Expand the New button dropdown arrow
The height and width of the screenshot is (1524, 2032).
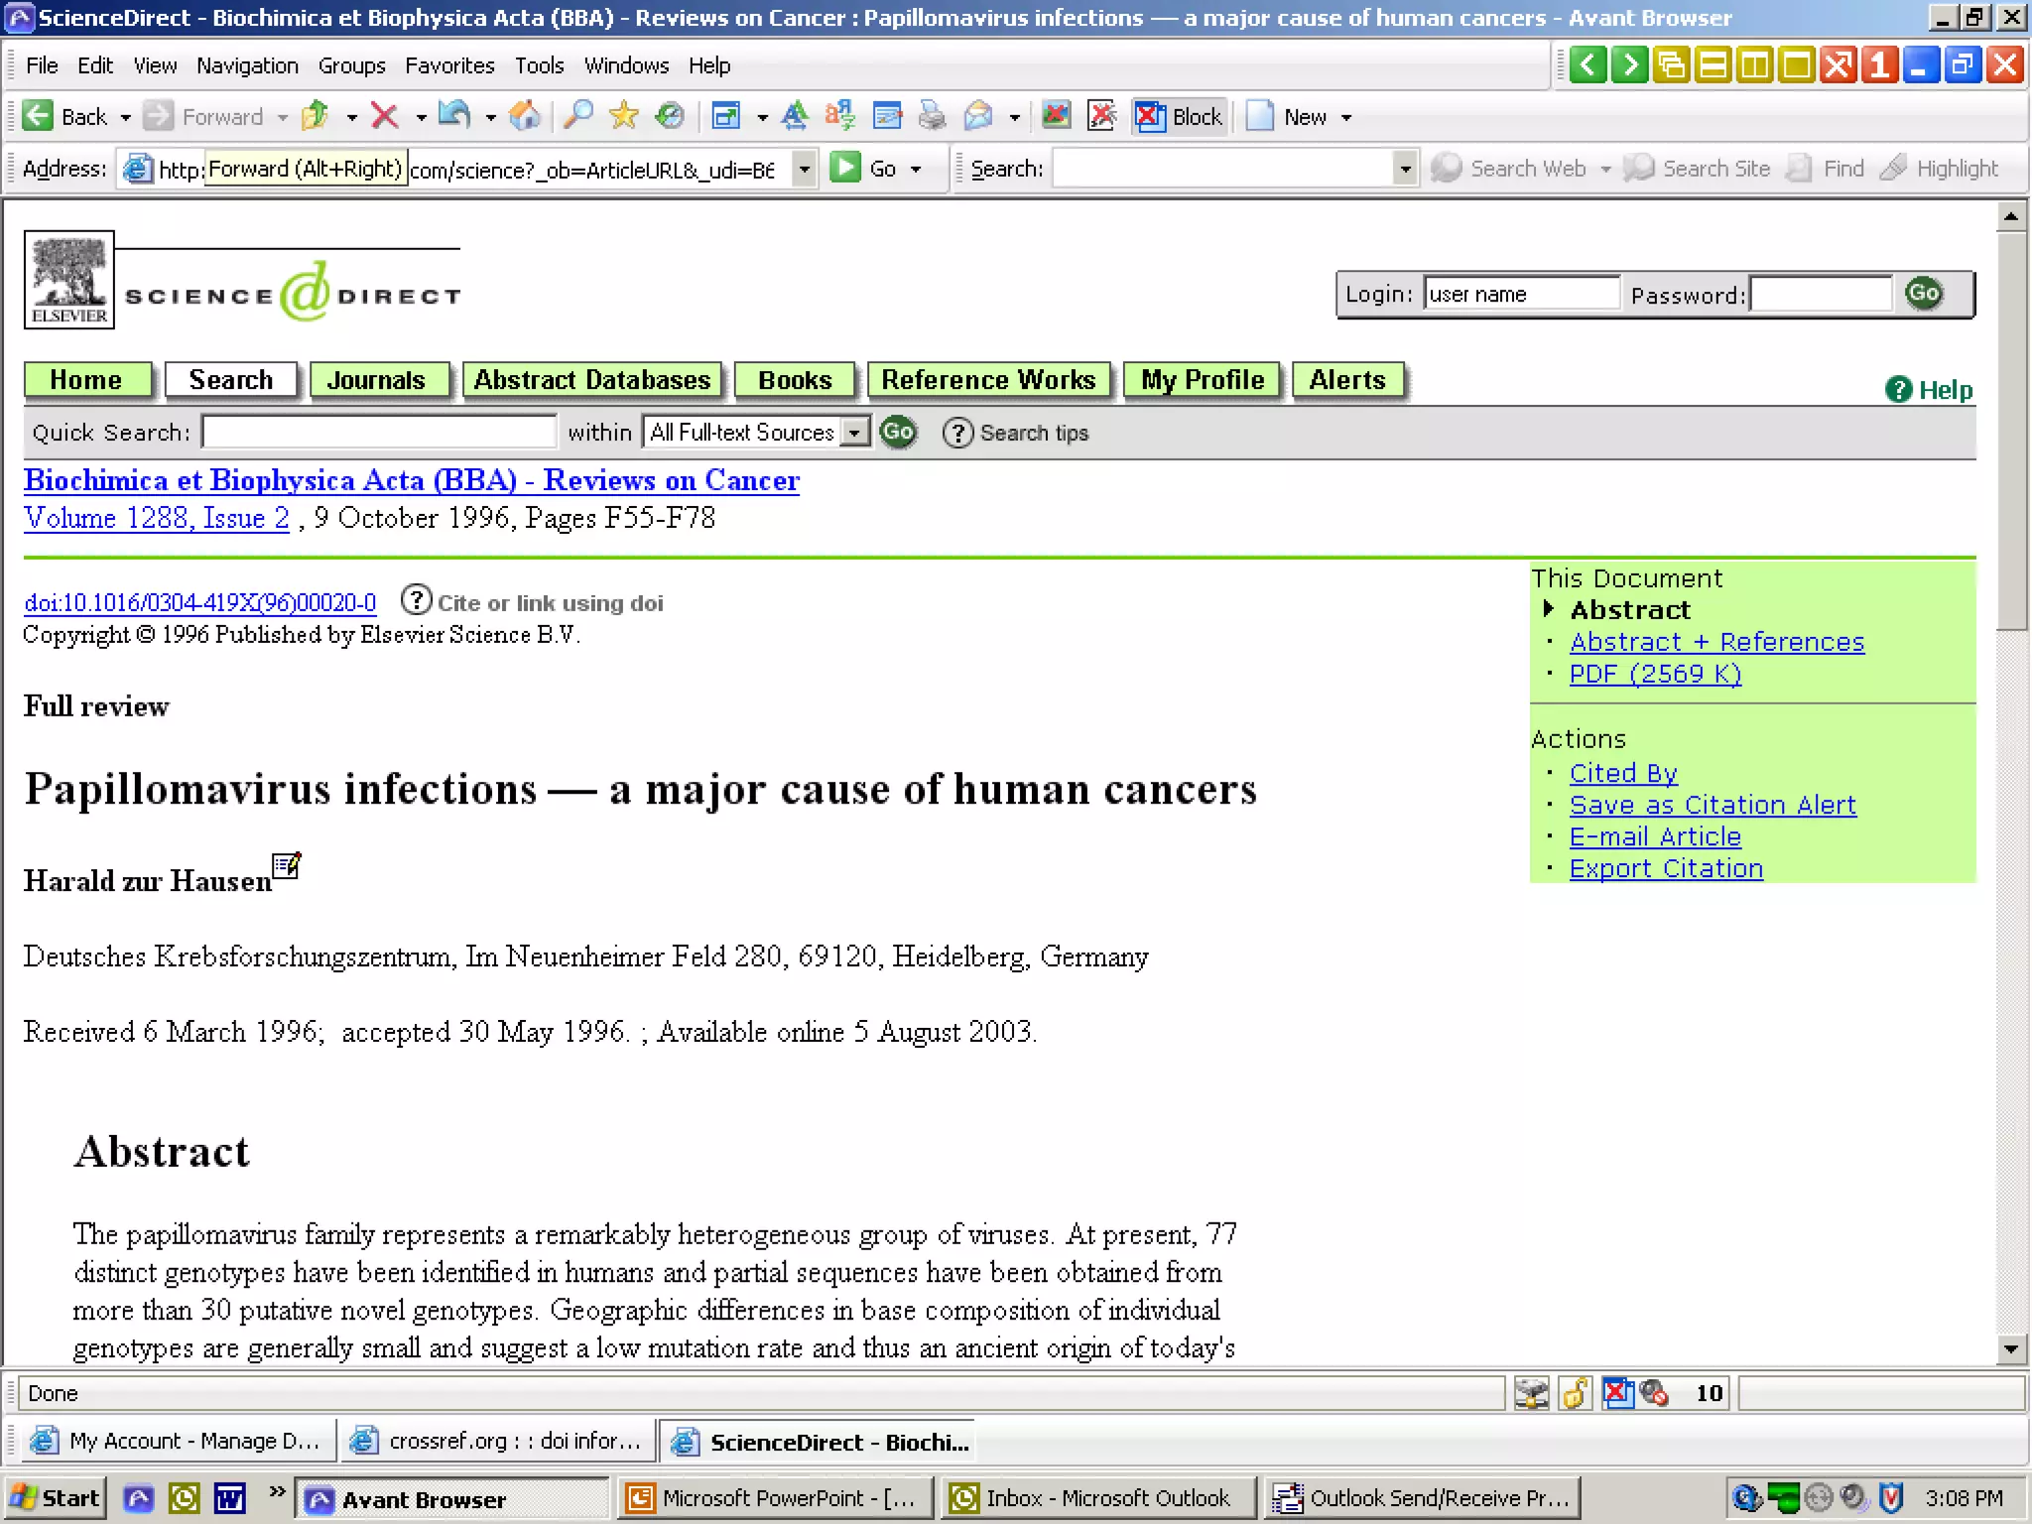pos(1346,117)
